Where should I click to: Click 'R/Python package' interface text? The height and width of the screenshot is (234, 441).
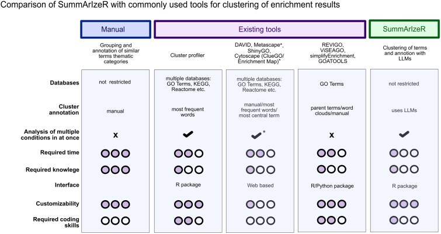[332, 186]
